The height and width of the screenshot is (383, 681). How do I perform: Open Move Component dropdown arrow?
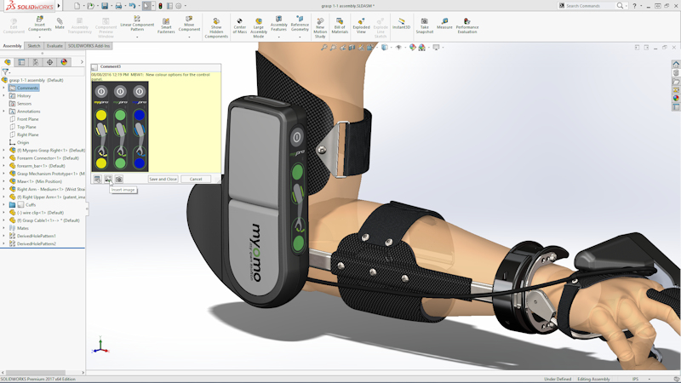tap(189, 37)
